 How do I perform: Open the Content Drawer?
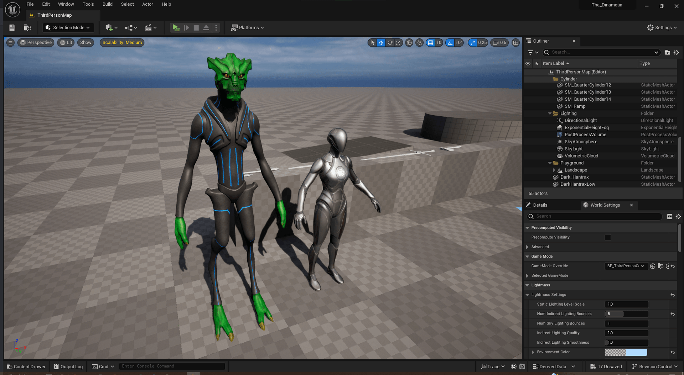[x=26, y=367]
